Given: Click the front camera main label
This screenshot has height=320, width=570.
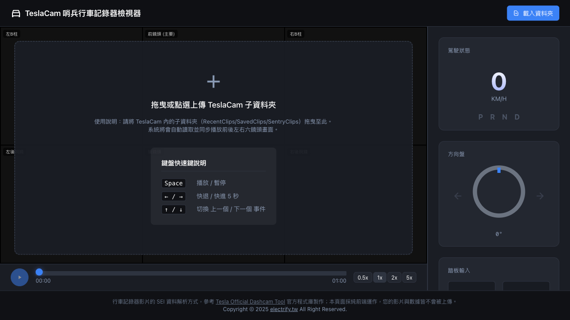Looking at the screenshot, I should click(x=161, y=34).
